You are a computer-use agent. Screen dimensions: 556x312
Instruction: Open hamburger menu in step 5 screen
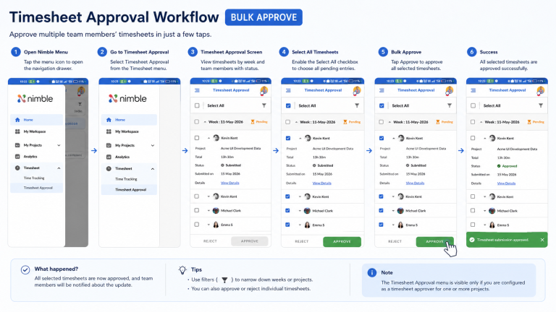(x=382, y=90)
